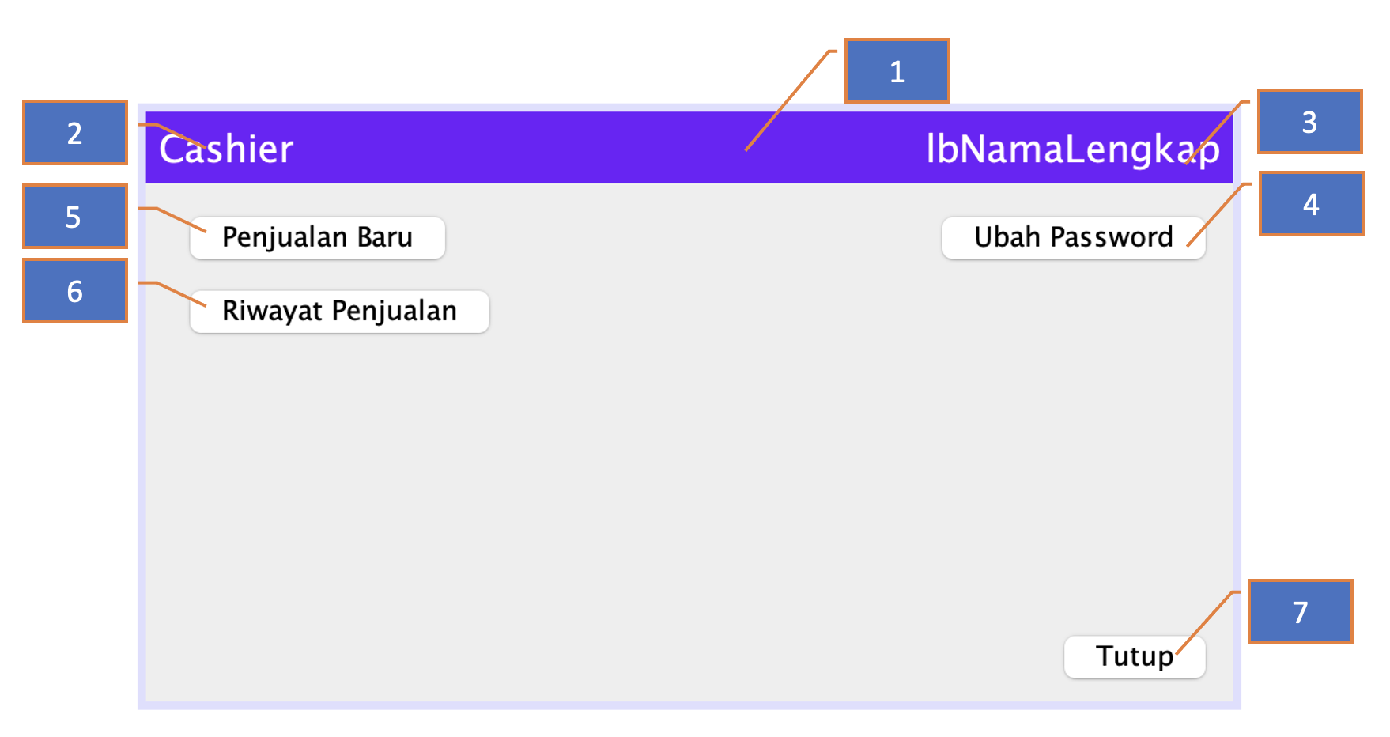
Task: Select the lbNamaLengkap label
Action: click(1073, 149)
